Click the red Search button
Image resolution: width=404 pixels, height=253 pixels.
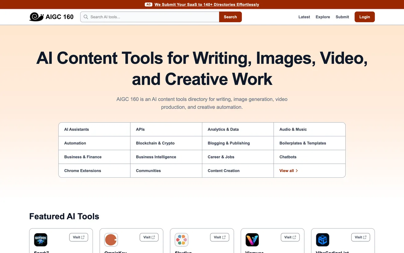coord(230,17)
